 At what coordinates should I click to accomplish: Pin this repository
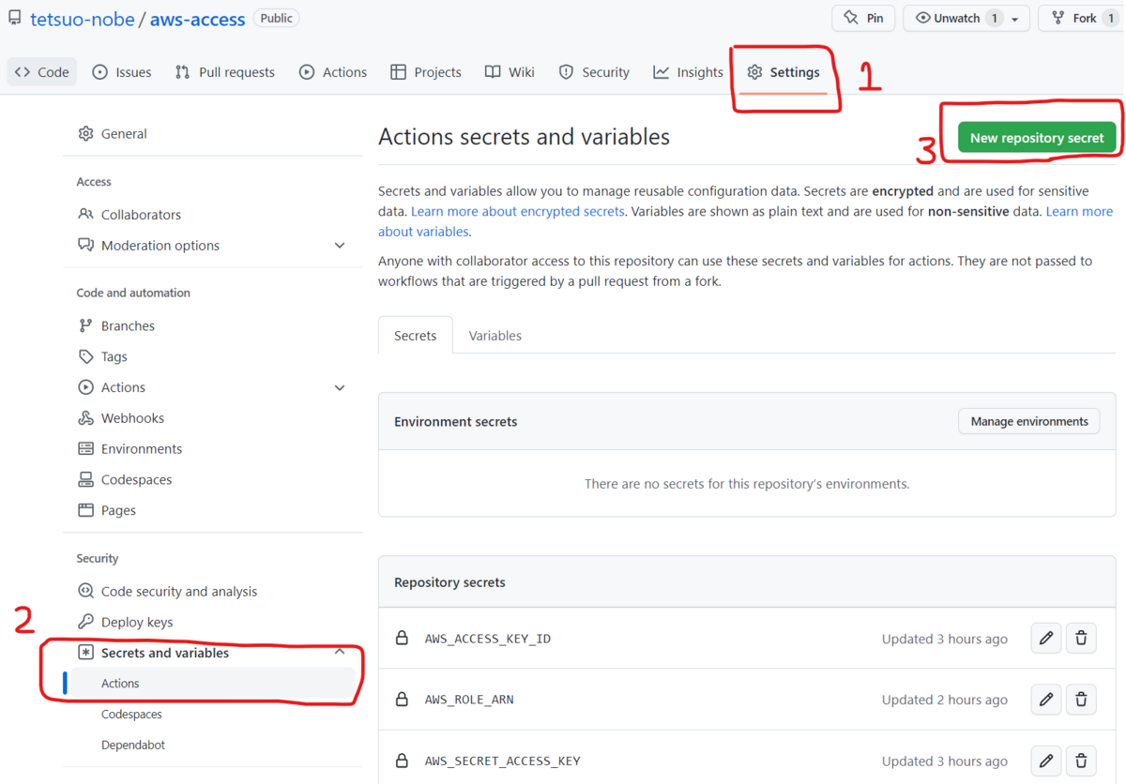(x=863, y=18)
